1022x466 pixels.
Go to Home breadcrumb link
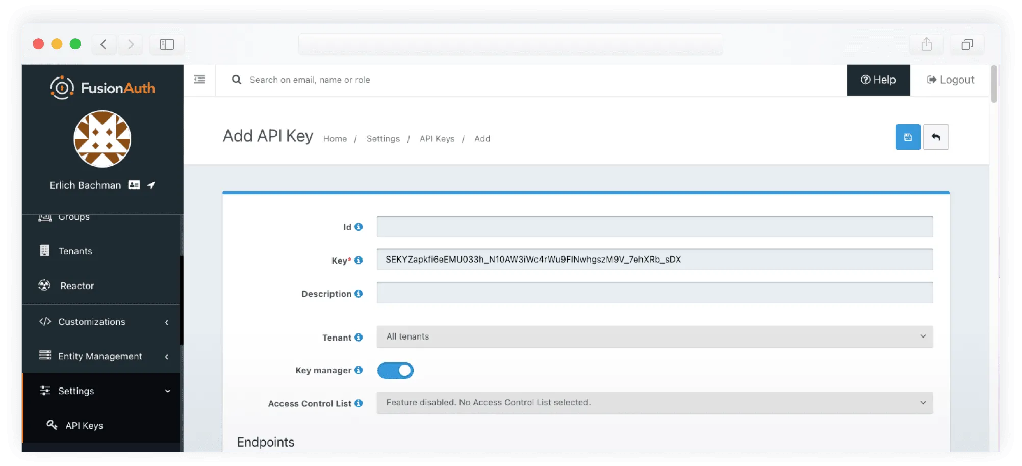[335, 139]
